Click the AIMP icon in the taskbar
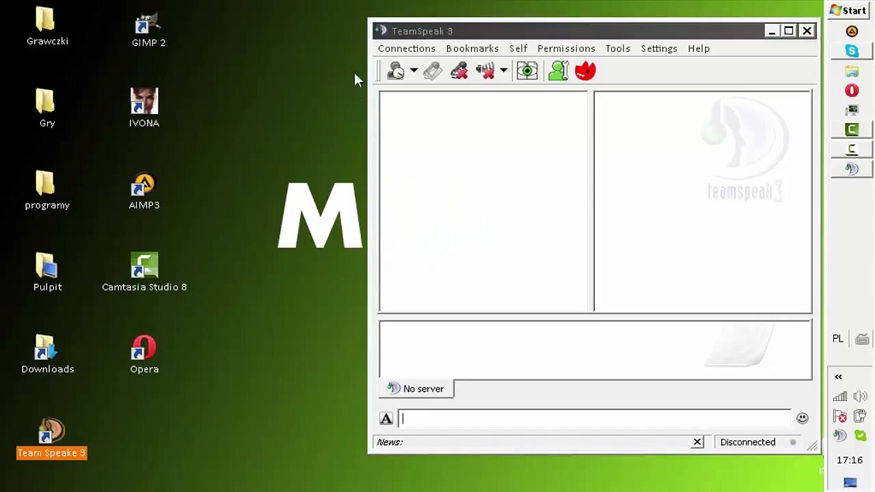This screenshot has height=492, width=875. point(852,31)
